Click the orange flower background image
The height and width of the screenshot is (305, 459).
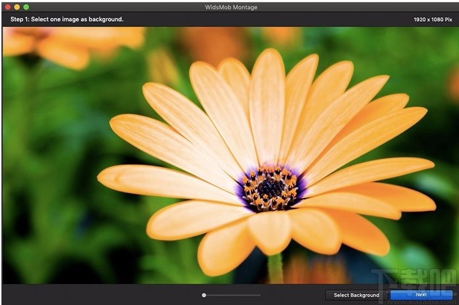pyautogui.click(x=230, y=155)
